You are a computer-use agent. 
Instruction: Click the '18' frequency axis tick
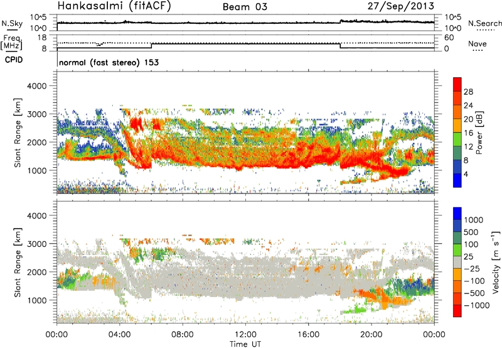pos(42,38)
